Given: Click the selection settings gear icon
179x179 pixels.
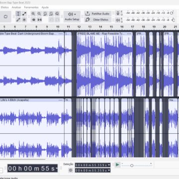Looking at the screenshot, I should click(71, 170).
